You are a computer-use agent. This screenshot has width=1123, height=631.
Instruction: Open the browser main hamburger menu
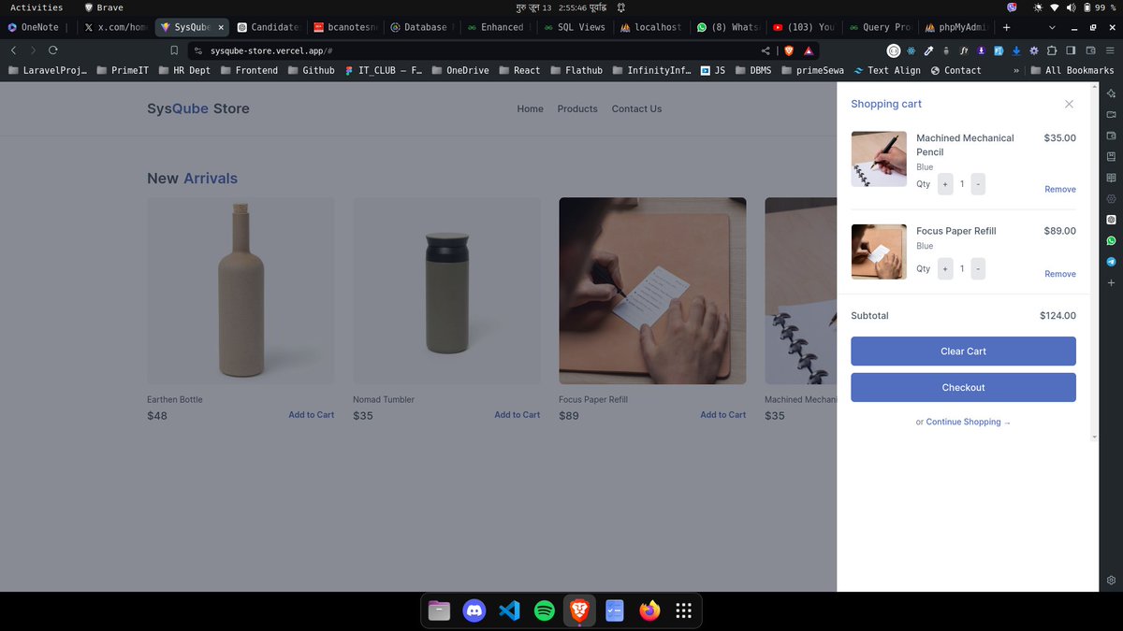(x=1110, y=50)
